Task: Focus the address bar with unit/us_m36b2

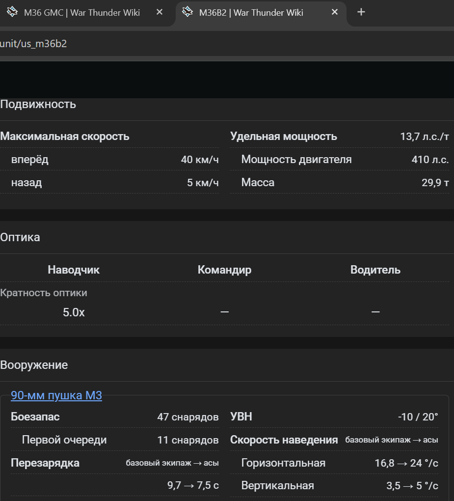Action: click(x=196, y=44)
